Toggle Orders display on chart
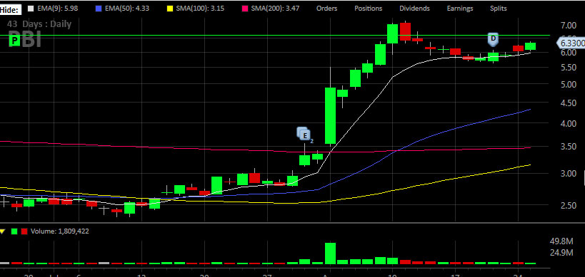 point(327,8)
